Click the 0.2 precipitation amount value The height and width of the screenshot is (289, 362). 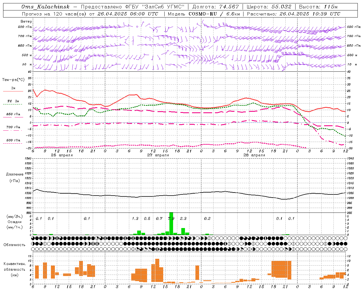207,218
